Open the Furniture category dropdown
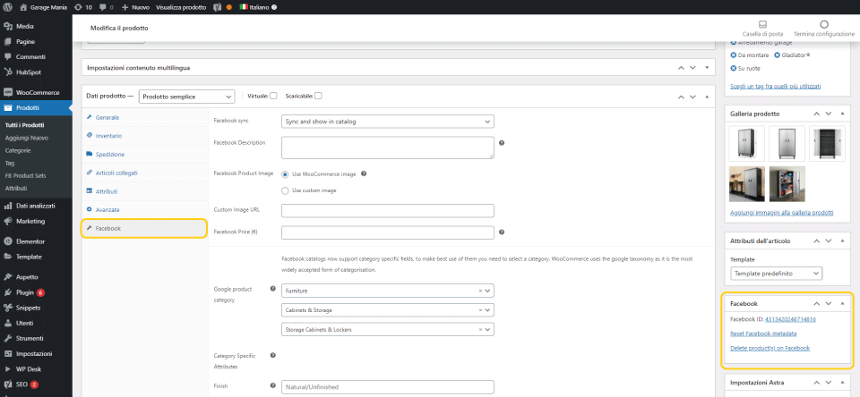The image size is (860, 397). click(x=388, y=291)
